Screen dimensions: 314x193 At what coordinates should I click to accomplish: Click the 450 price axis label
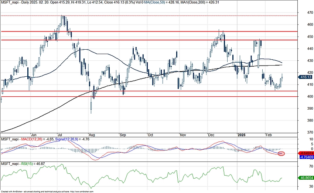pos(310,37)
